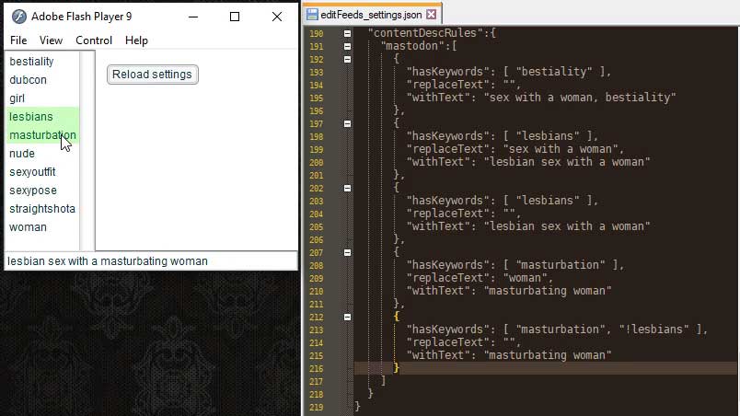Close the editFeeds_settings.json tab

(x=433, y=15)
